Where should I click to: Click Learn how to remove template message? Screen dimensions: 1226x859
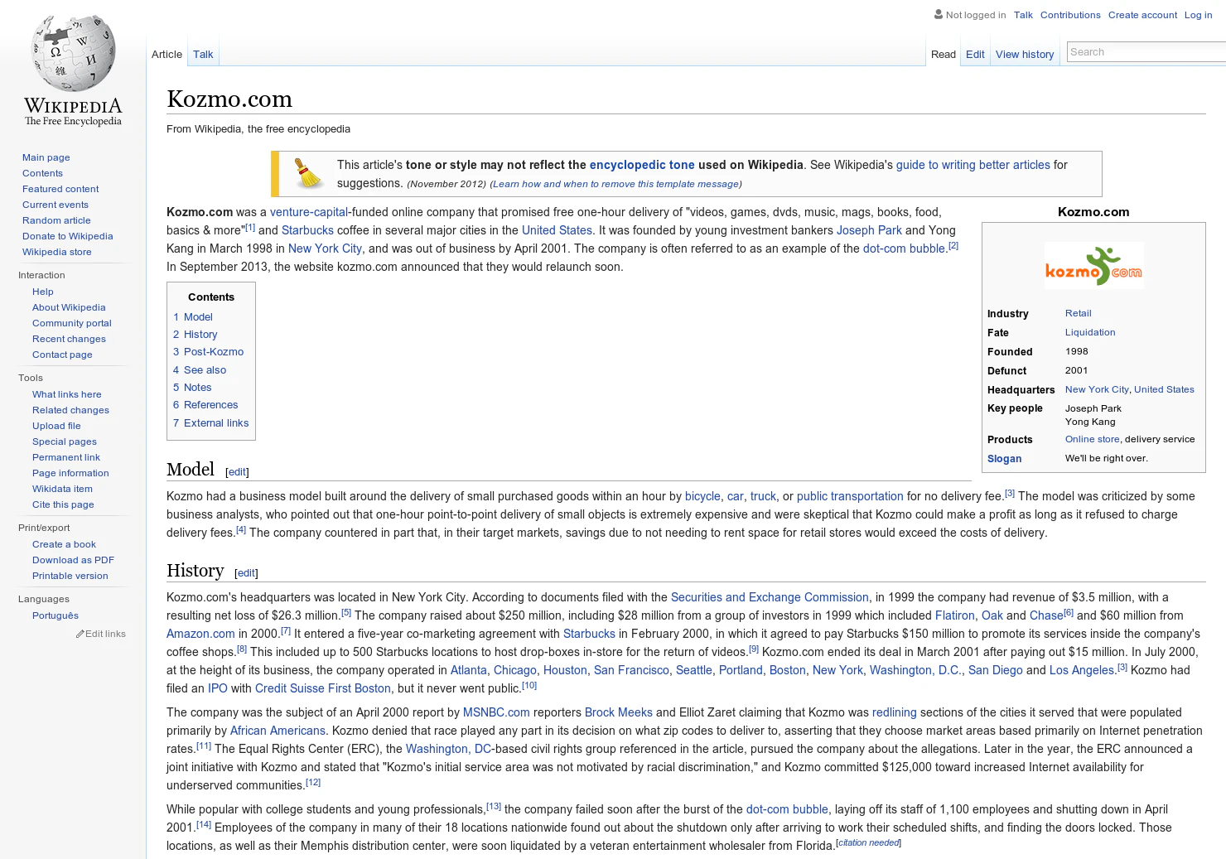[x=615, y=184]
